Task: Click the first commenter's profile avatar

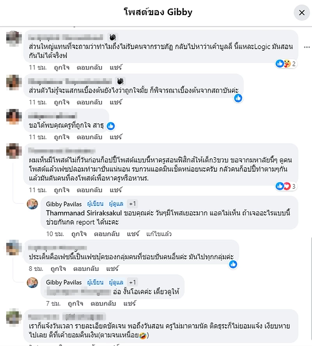Action: (14, 38)
